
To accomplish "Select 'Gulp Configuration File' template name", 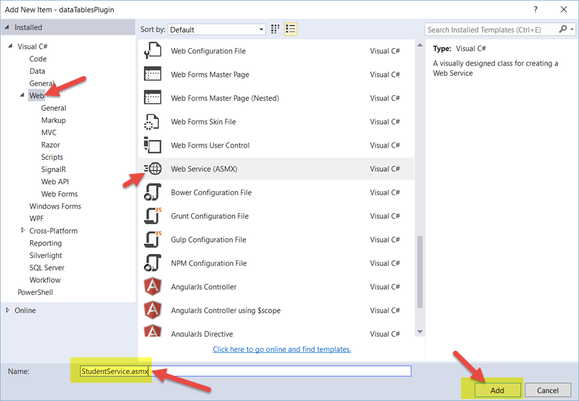I will [209, 240].
